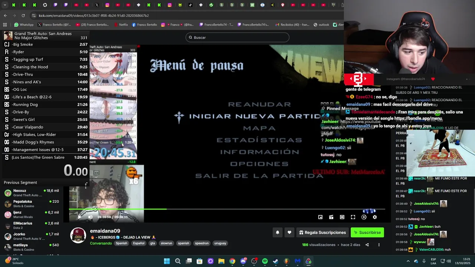Change playback speed in video player
This screenshot has width=475, height=267.
[364, 217]
